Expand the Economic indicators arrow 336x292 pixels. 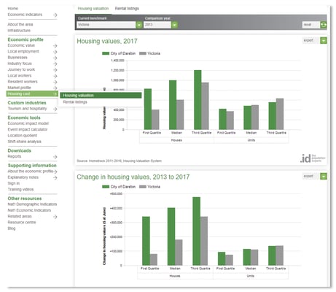tap(55, 15)
